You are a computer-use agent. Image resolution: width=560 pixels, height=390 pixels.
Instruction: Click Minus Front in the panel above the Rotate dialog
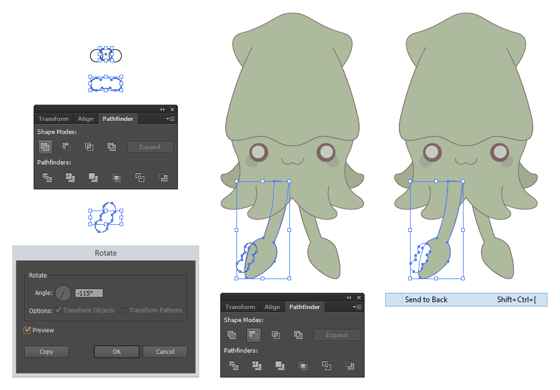67,146
